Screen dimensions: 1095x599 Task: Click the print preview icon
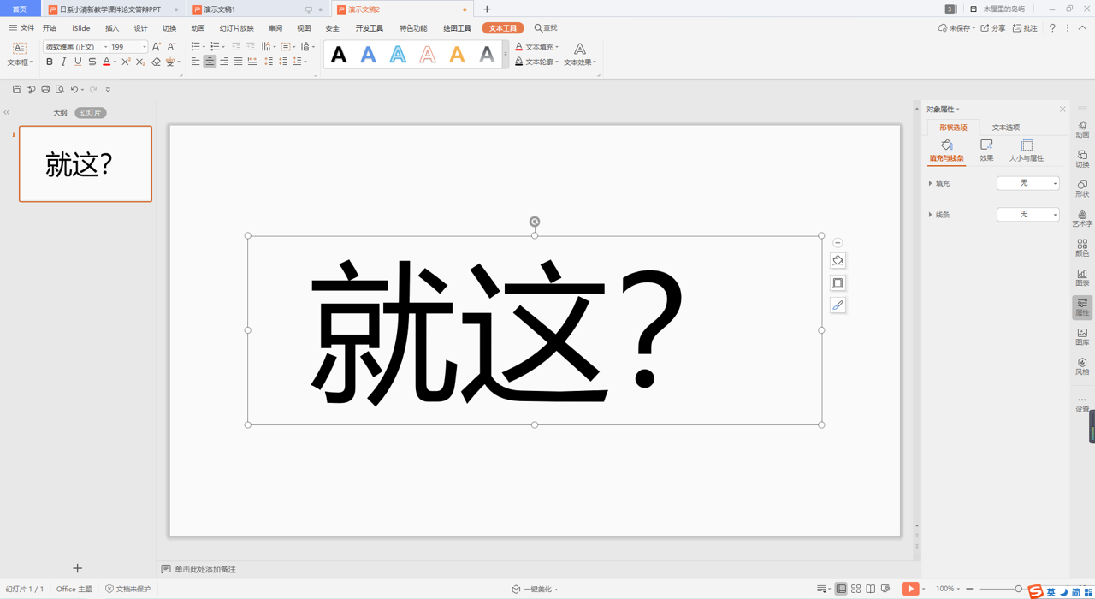60,89
